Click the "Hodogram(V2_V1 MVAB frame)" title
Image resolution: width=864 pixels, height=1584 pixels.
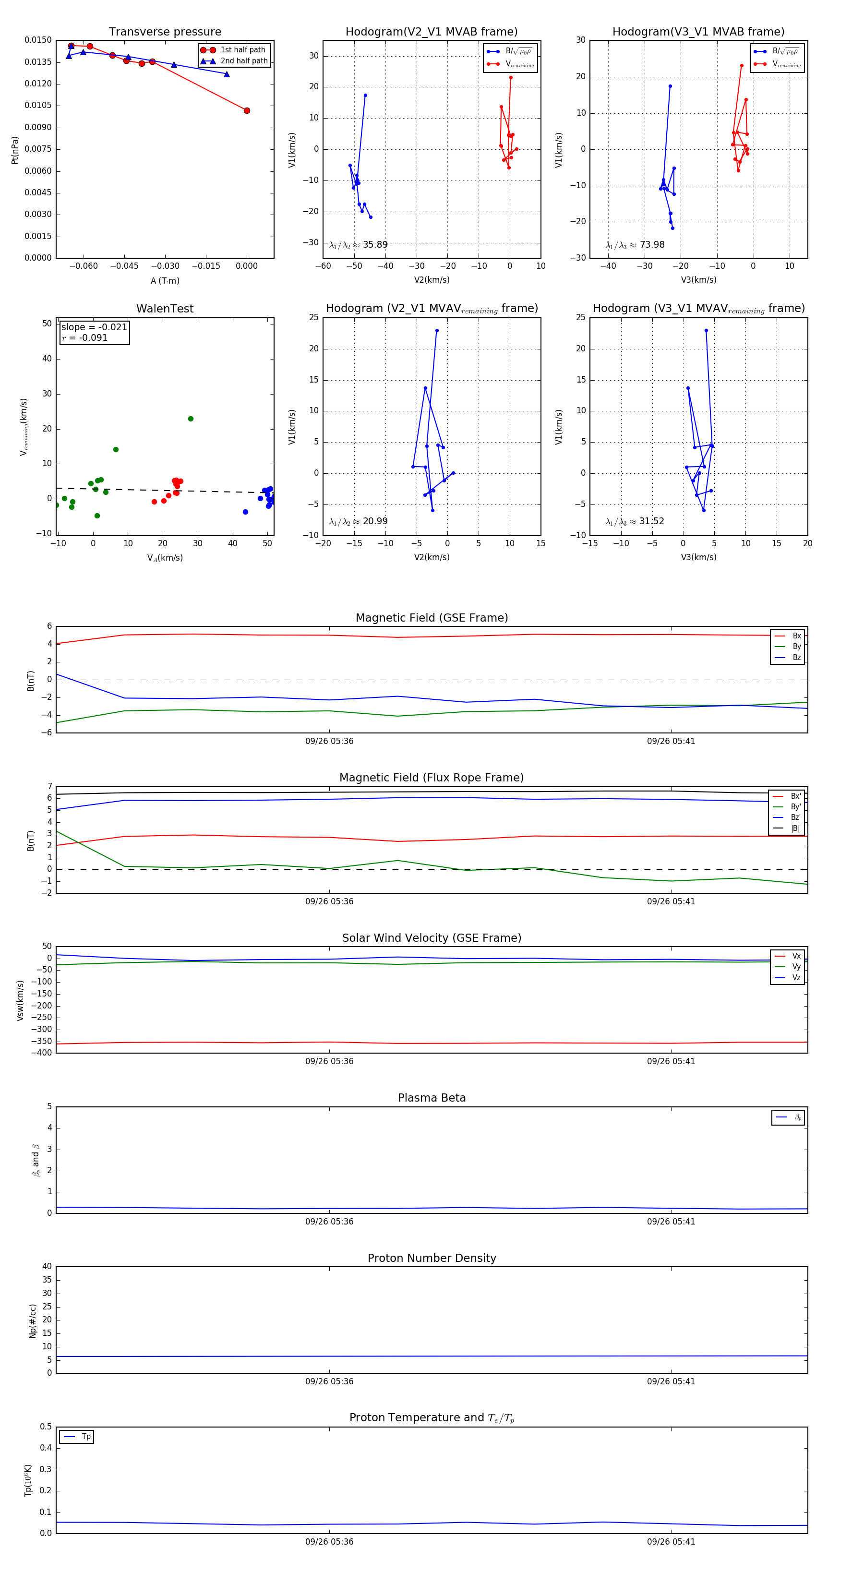[x=432, y=32]
